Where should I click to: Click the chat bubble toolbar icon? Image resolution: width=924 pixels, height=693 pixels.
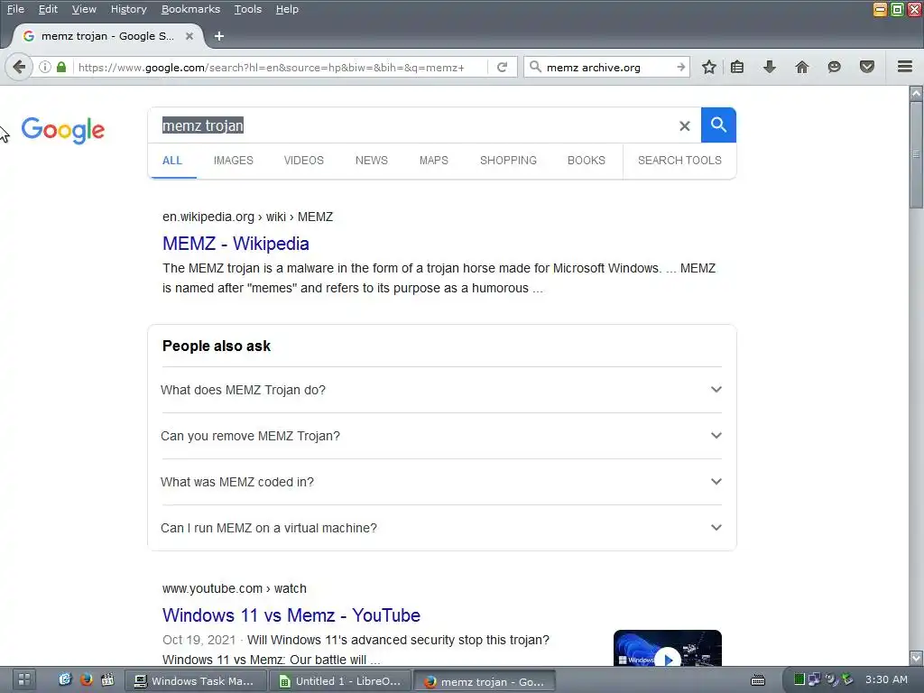point(834,67)
